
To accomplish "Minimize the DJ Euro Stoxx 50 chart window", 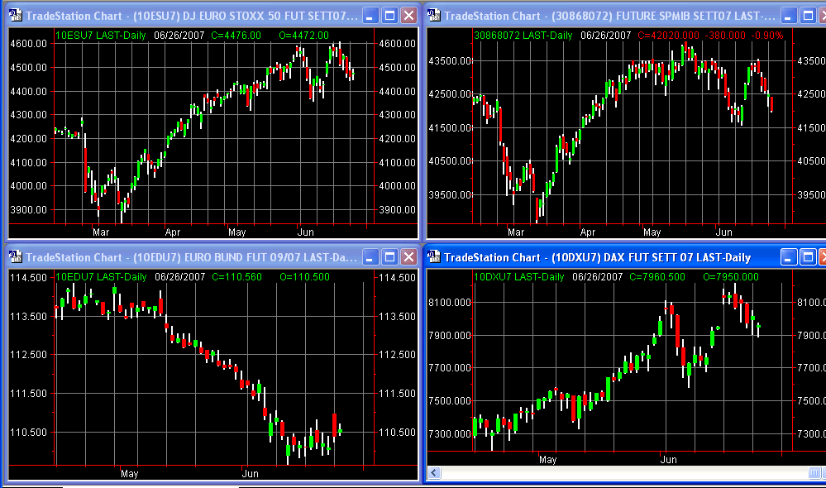I will [x=370, y=16].
